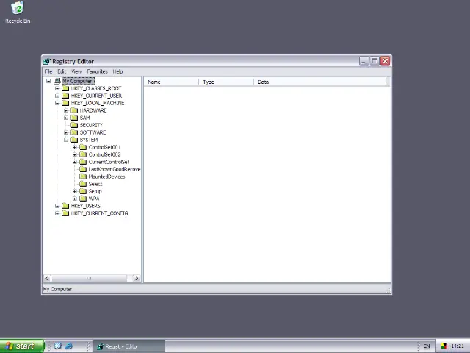Image resolution: width=470 pixels, height=353 pixels.
Task: Click CurrentControlSet folder icon
Action: tap(83, 162)
